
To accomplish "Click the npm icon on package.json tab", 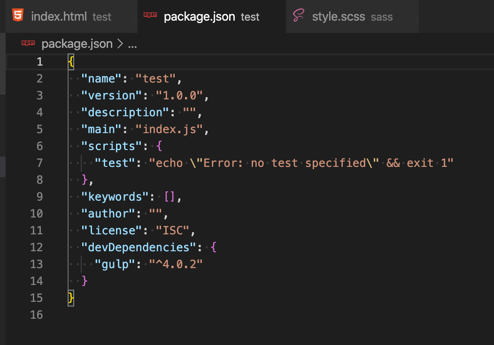I will (x=150, y=16).
